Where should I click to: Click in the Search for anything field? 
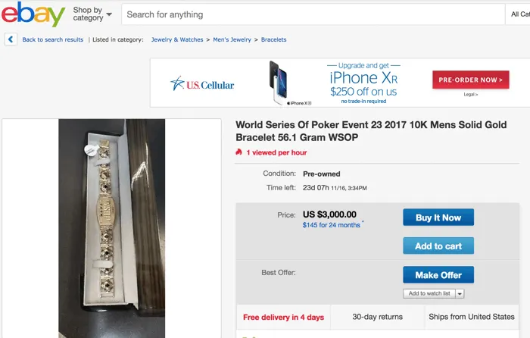(310, 14)
